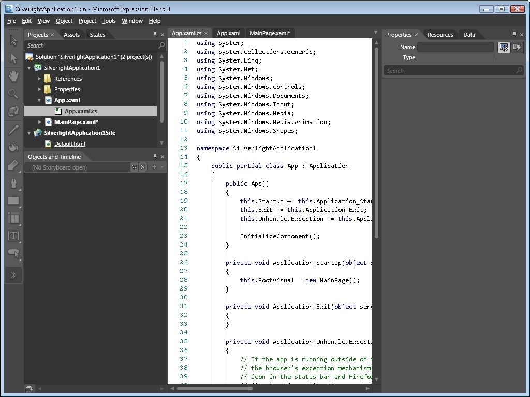This screenshot has height=397, width=530.
Task: Click the Name input field
Action: click(455, 47)
